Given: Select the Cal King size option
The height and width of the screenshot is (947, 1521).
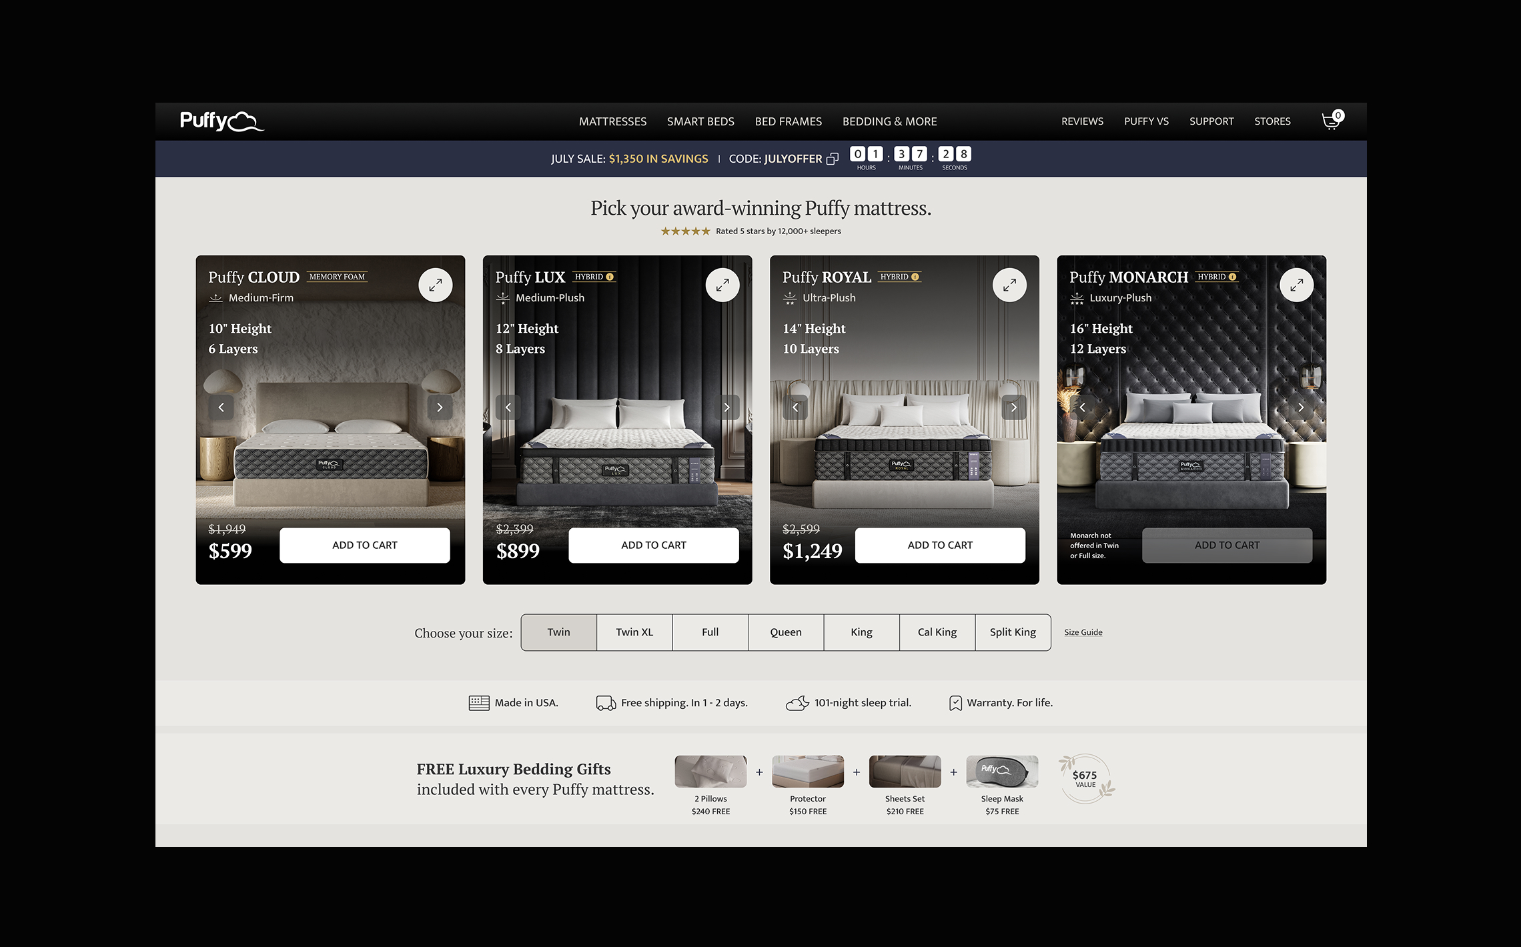Looking at the screenshot, I should click(937, 632).
